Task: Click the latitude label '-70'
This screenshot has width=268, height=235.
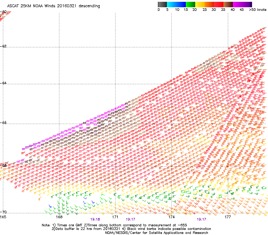Action: coord(3,212)
